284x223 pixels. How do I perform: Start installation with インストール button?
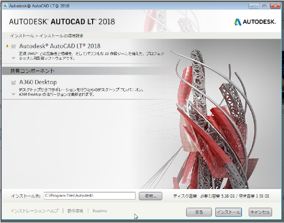[x=229, y=212]
